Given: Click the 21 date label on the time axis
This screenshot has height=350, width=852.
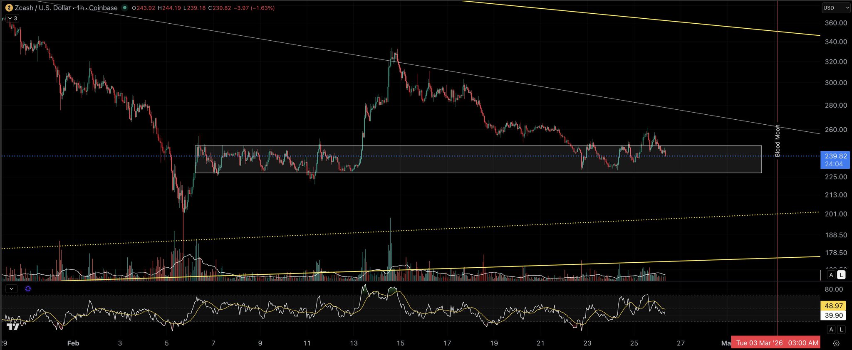Looking at the screenshot, I should pos(540,343).
